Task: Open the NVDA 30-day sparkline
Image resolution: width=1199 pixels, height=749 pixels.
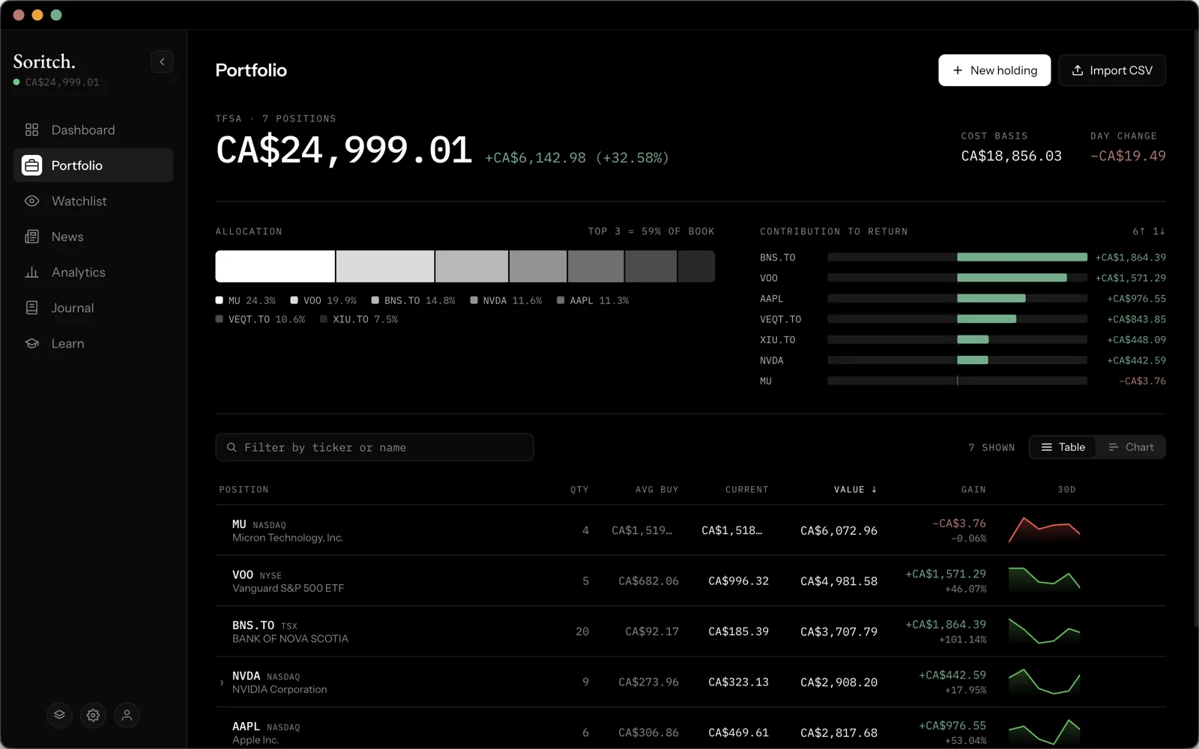Action: click(x=1044, y=682)
